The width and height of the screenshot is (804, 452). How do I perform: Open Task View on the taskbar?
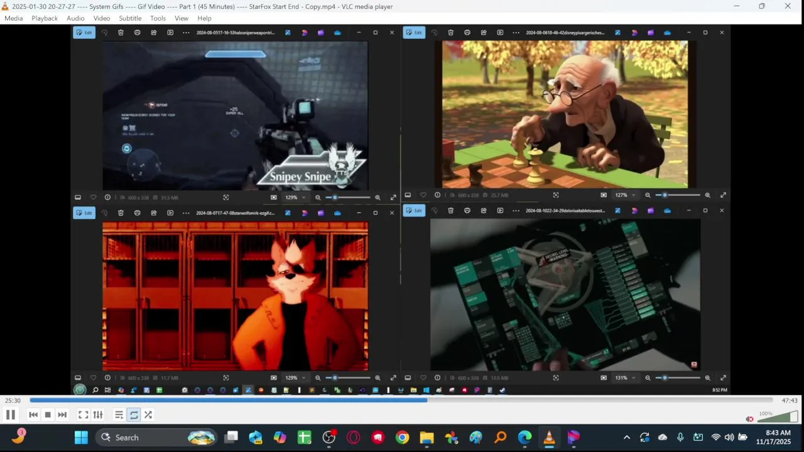pyautogui.click(x=232, y=438)
